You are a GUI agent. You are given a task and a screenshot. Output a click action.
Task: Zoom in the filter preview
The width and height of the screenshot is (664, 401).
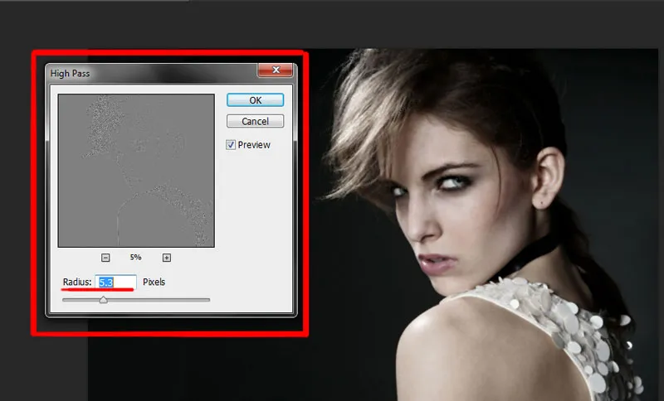(x=167, y=258)
